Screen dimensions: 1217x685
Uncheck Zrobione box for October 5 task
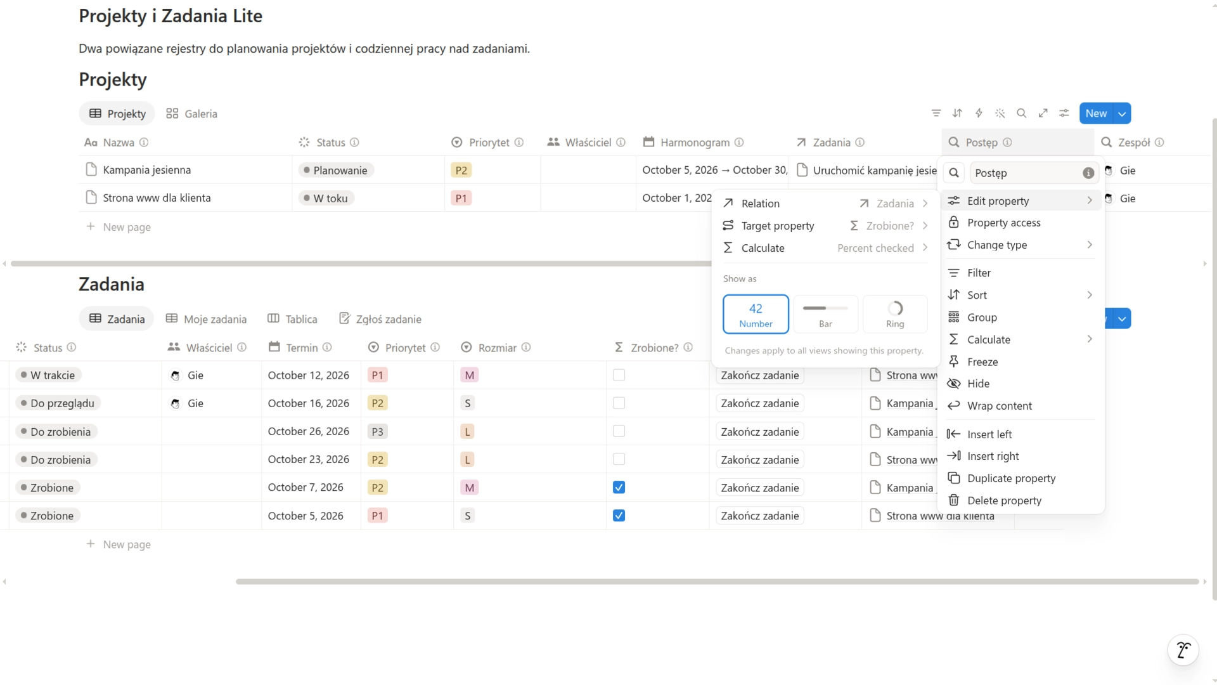[619, 515]
